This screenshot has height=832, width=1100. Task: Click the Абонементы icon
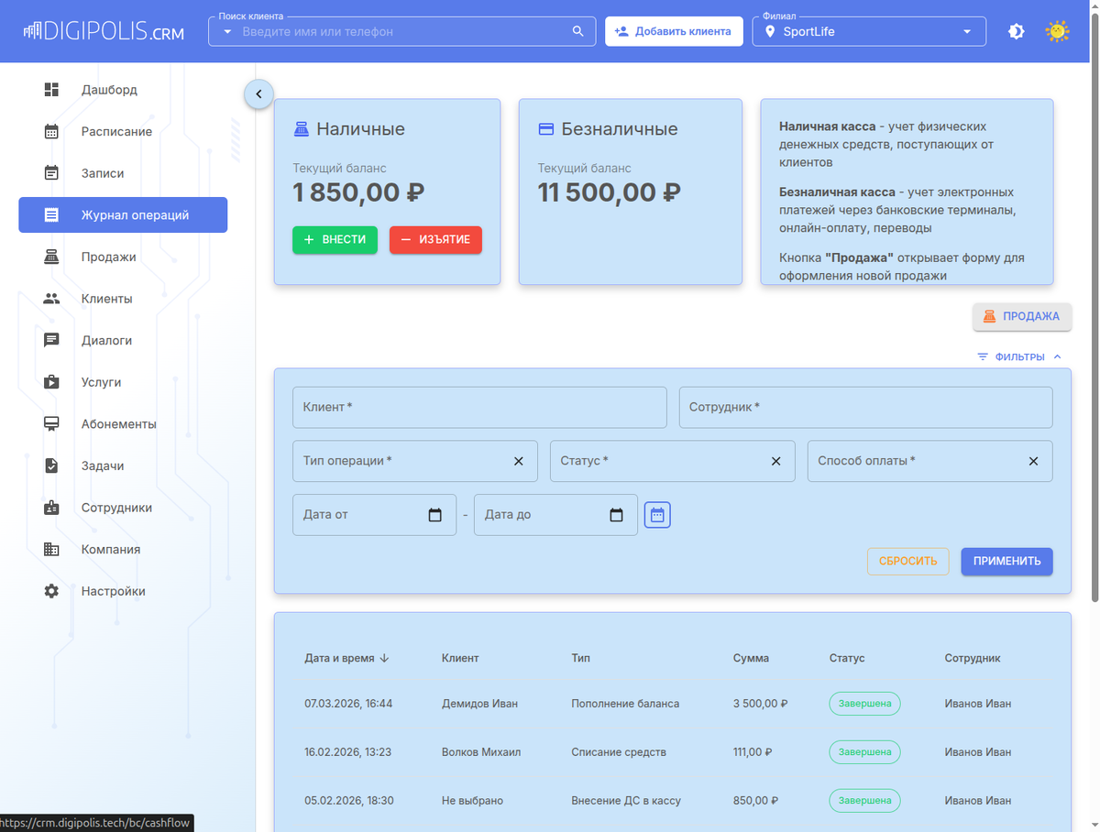[x=51, y=424]
